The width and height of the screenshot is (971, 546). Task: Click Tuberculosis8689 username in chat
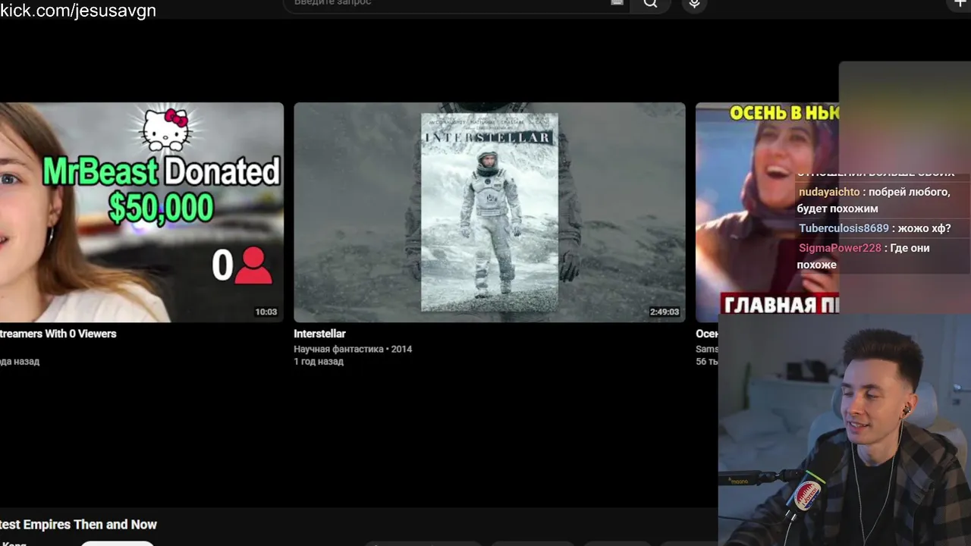click(844, 228)
